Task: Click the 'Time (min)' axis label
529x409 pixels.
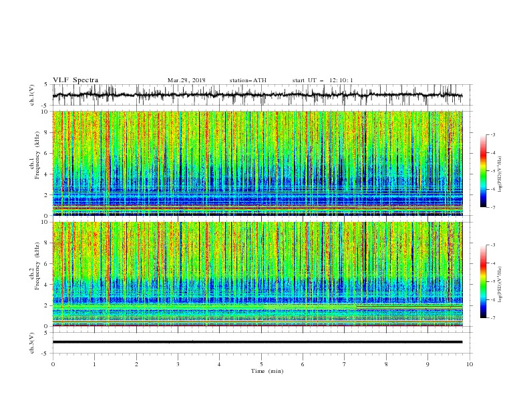Action: coord(267,371)
